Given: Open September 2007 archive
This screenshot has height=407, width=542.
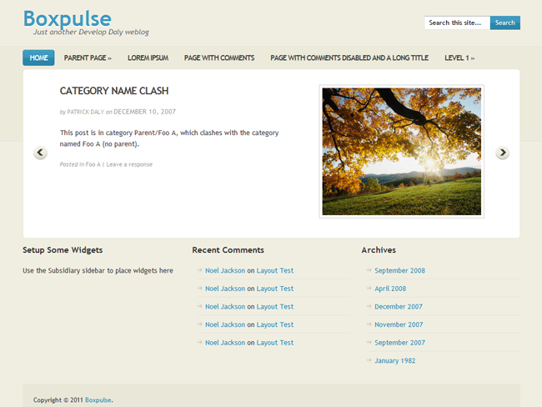Looking at the screenshot, I should pos(399,342).
